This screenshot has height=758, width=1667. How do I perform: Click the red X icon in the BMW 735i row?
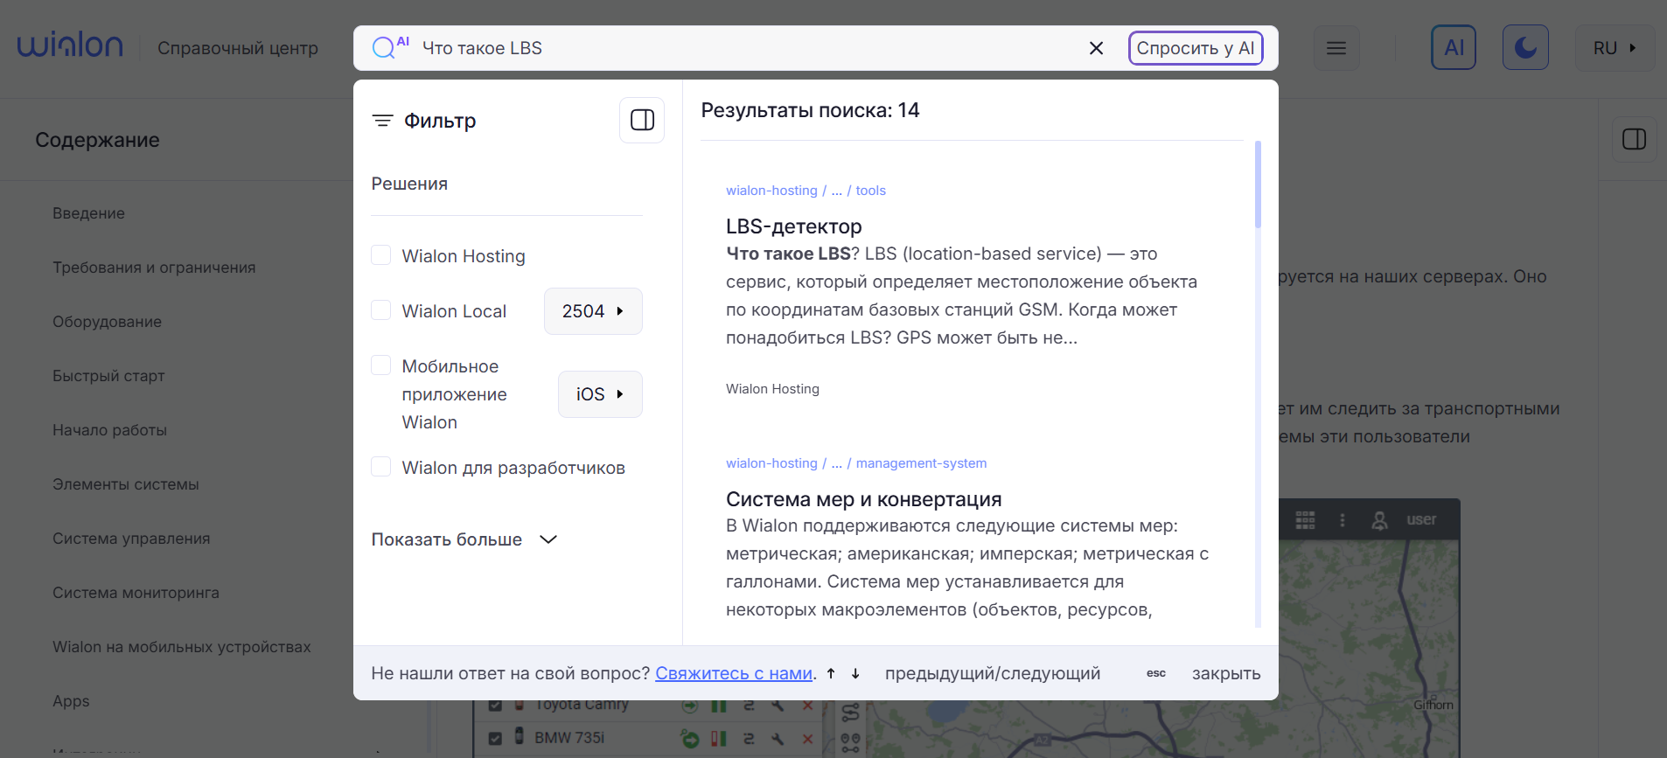tap(807, 739)
